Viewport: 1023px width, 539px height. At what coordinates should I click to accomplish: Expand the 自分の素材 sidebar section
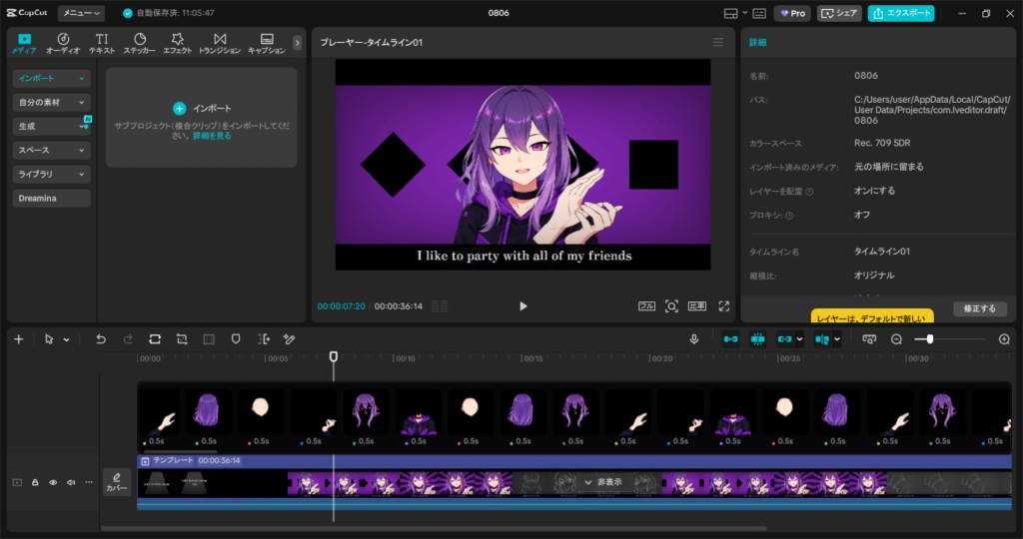(x=52, y=103)
